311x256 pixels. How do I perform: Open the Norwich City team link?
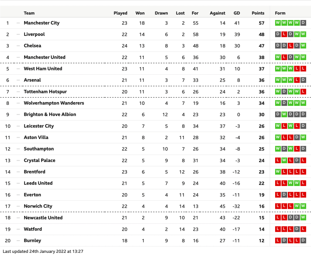click(38, 206)
